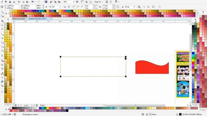Paste from clipboard with Paste icon

click(x=27, y=2)
